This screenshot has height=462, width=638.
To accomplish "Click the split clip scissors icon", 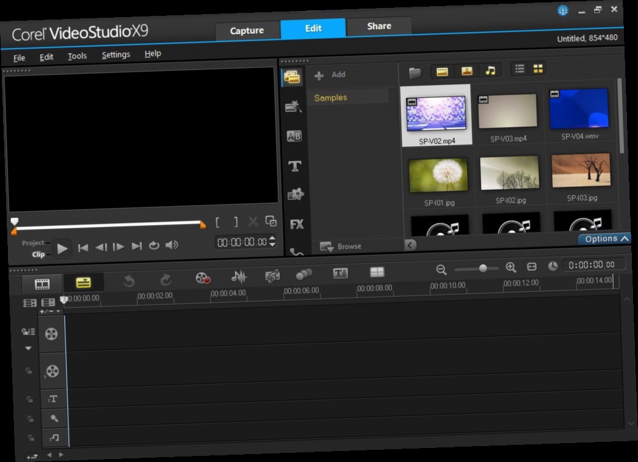I will [x=253, y=222].
